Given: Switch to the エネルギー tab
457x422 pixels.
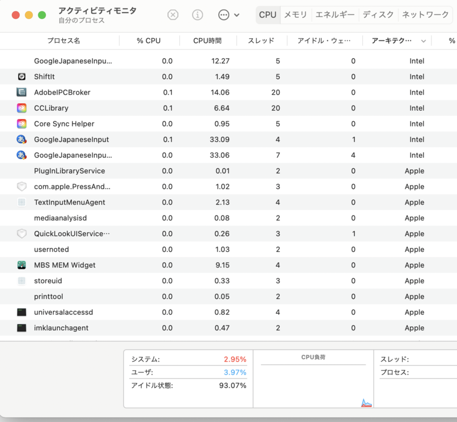Looking at the screenshot, I should (335, 15).
